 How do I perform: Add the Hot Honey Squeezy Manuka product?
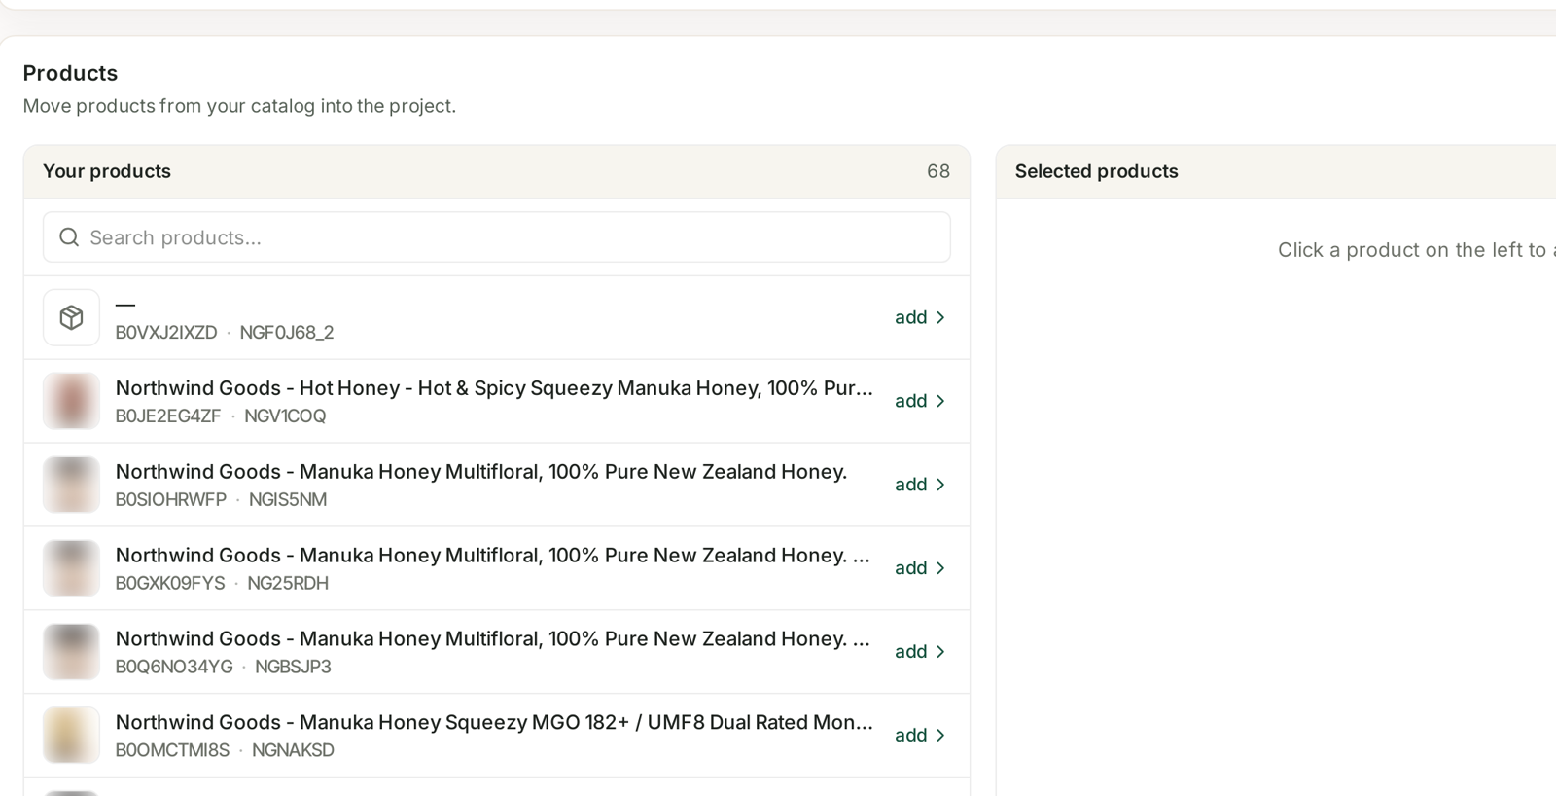920,401
